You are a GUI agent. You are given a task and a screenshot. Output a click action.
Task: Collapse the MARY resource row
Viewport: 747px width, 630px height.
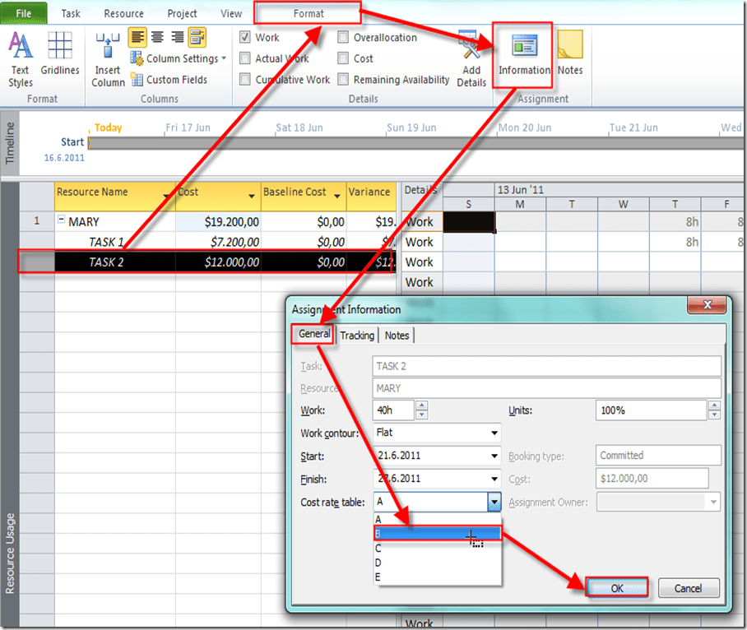(61, 221)
